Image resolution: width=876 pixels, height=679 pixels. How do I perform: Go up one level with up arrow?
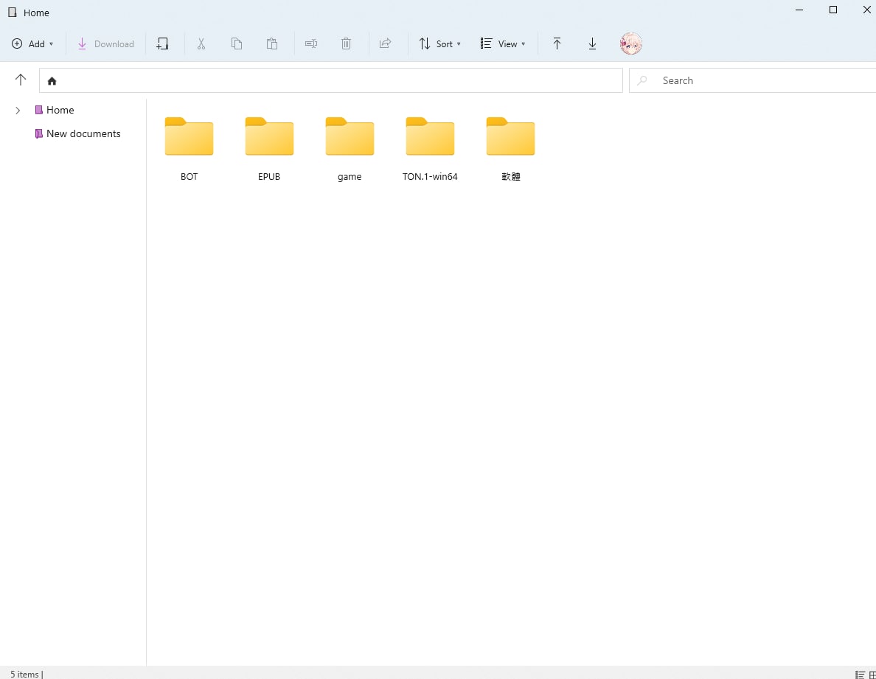click(21, 80)
